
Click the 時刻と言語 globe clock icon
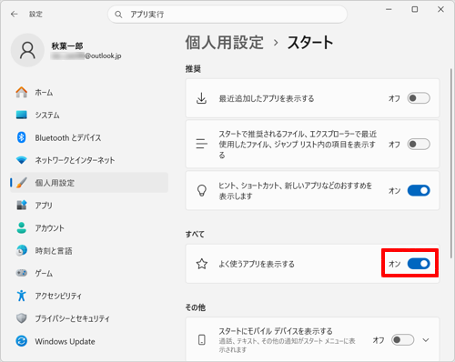[x=22, y=250]
